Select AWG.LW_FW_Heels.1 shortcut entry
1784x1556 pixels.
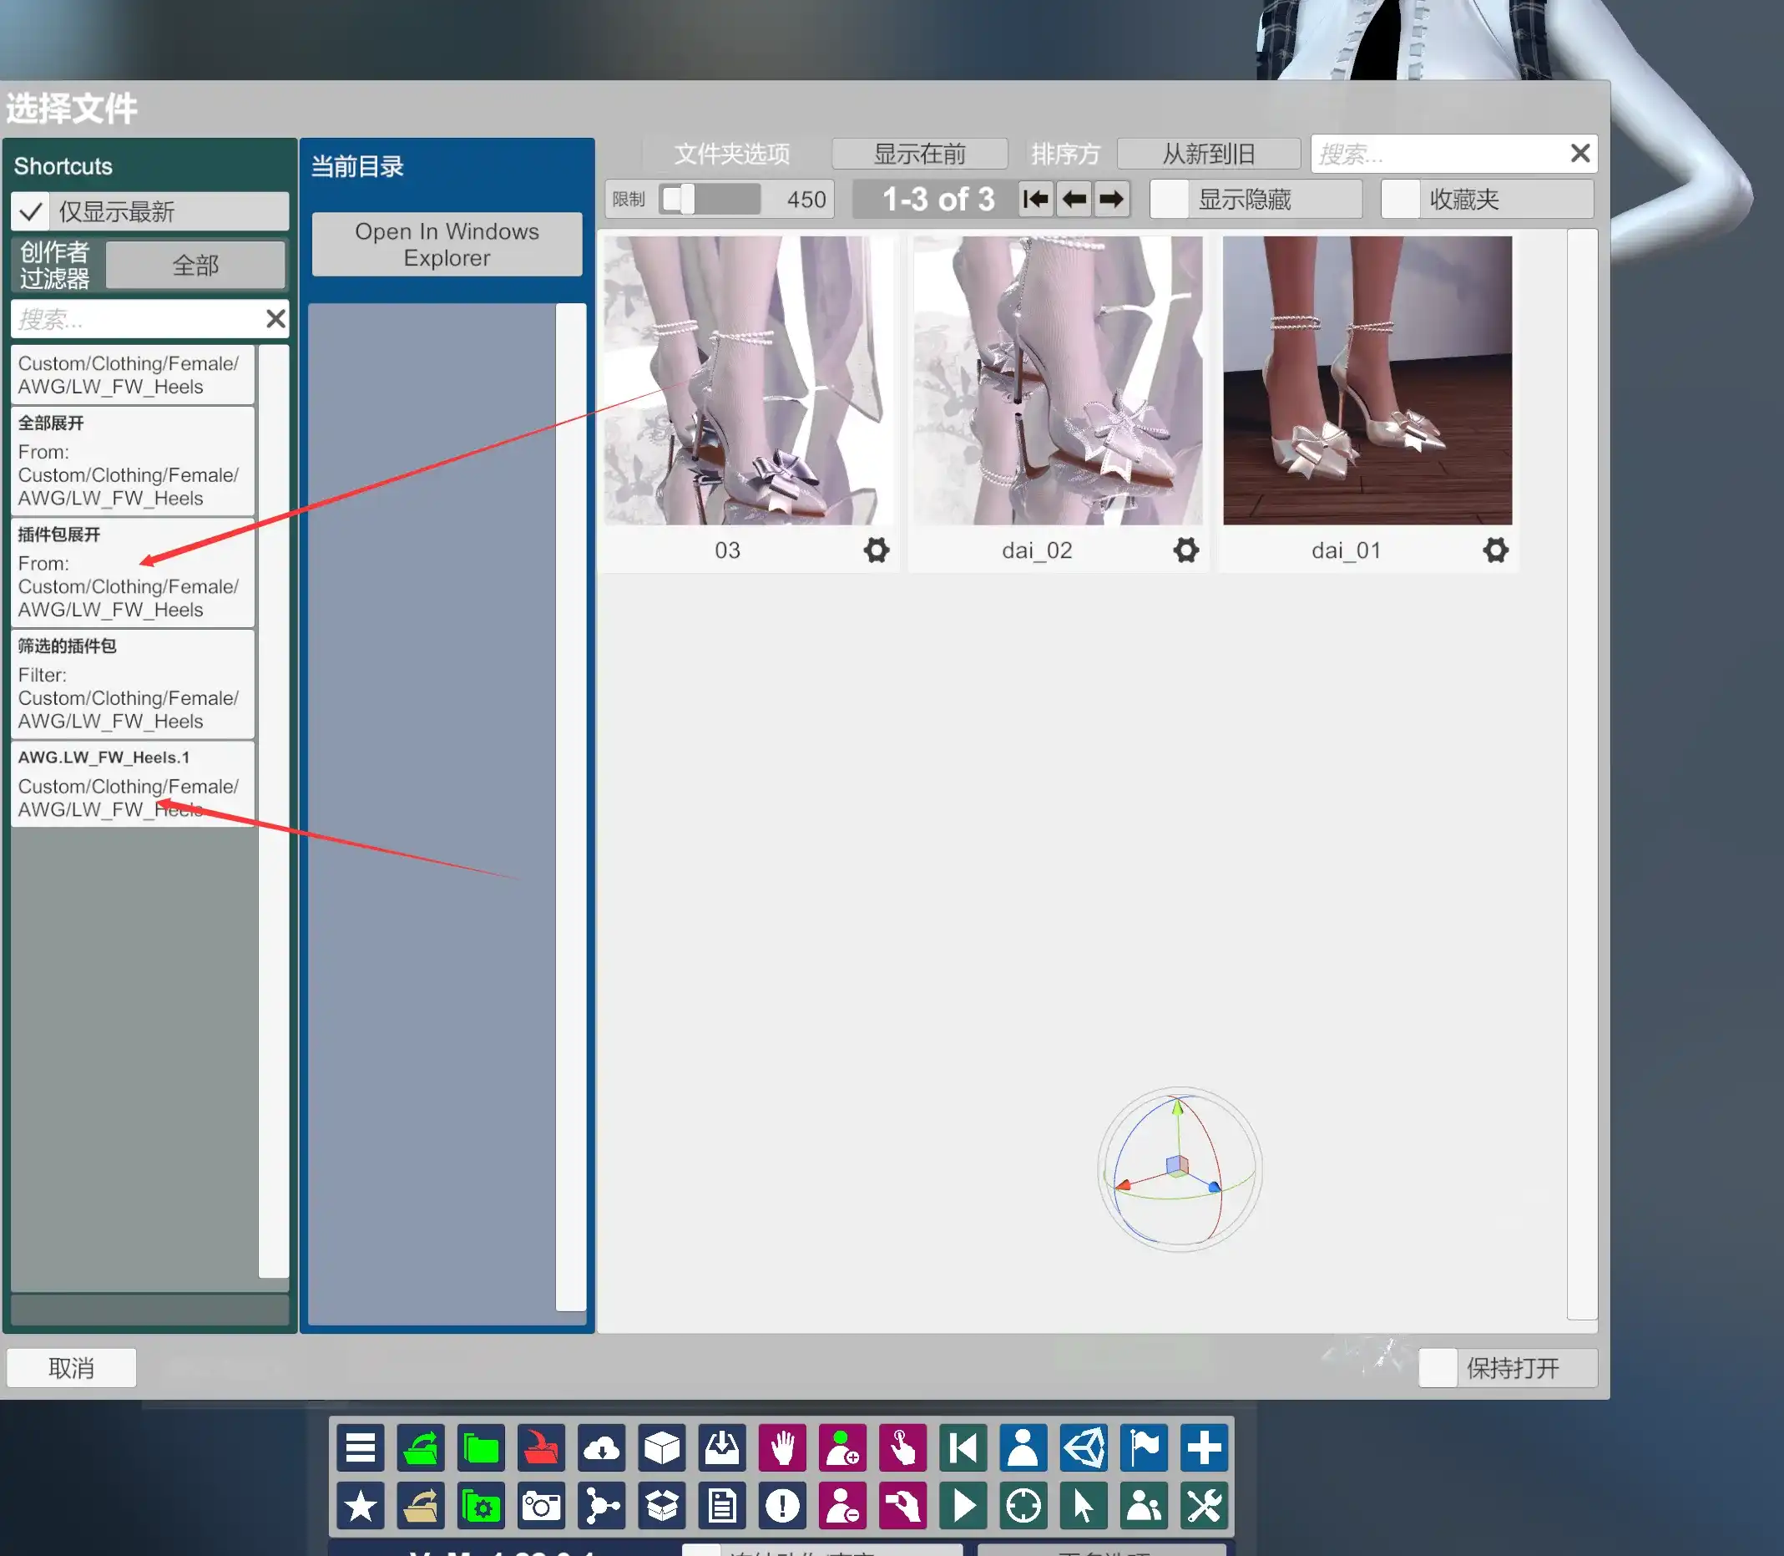click(x=133, y=783)
